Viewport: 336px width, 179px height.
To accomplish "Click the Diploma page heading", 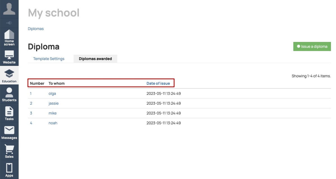I will pyautogui.click(x=44, y=46).
